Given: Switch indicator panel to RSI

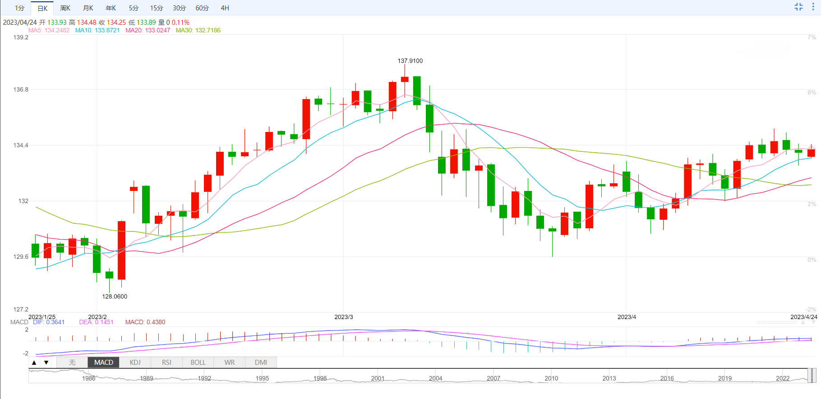Looking at the screenshot, I should click(166, 363).
